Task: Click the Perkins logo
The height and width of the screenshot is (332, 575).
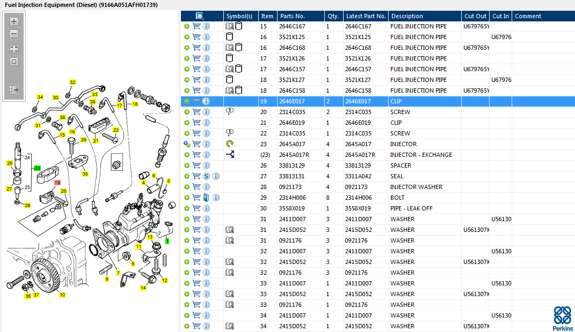Action: pos(563,318)
